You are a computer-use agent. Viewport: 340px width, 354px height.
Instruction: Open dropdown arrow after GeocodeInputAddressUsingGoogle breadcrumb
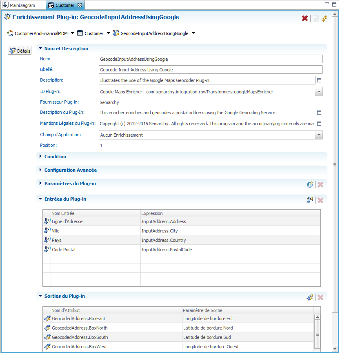193,33
